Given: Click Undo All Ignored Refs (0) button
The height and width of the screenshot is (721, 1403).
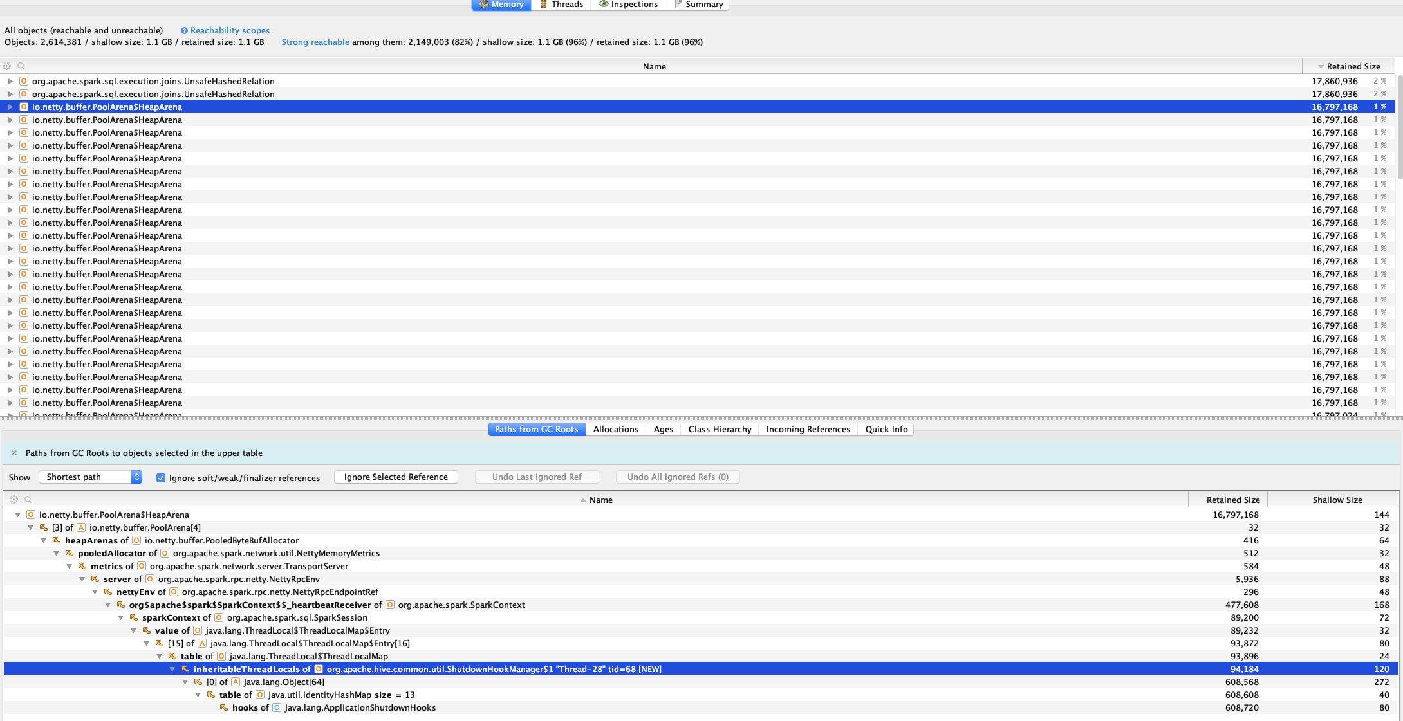Looking at the screenshot, I should tap(678, 477).
